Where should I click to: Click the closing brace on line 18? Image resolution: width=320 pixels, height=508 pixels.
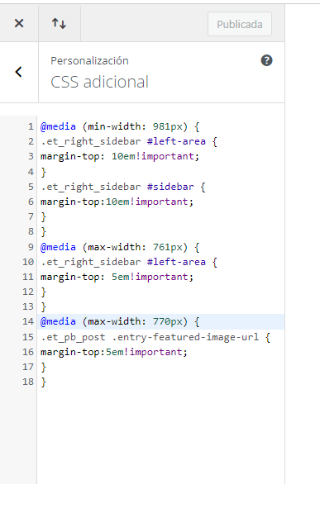pos(44,382)
